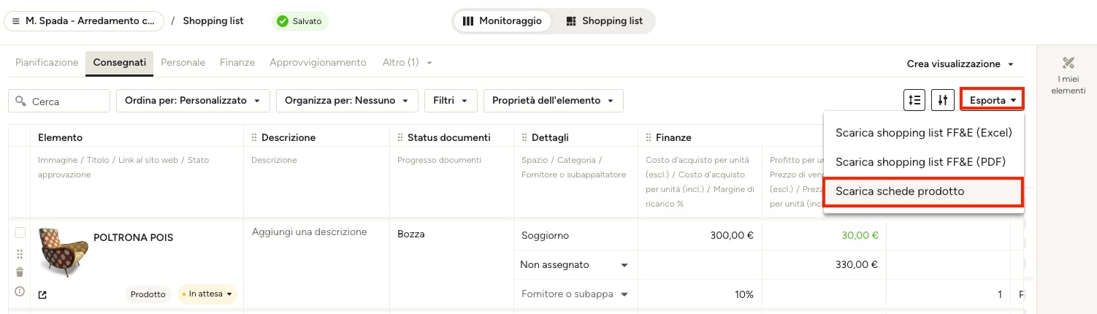Image resolution: width=1097 pixels, height=314 pixels.
Task: Change In attesa approval status dropdown
Action: pos(207,294)
